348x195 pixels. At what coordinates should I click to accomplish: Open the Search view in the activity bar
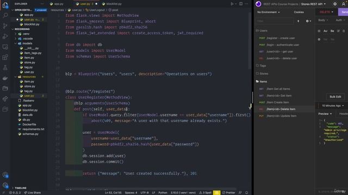pyautogui.click(x=5, y=16)
